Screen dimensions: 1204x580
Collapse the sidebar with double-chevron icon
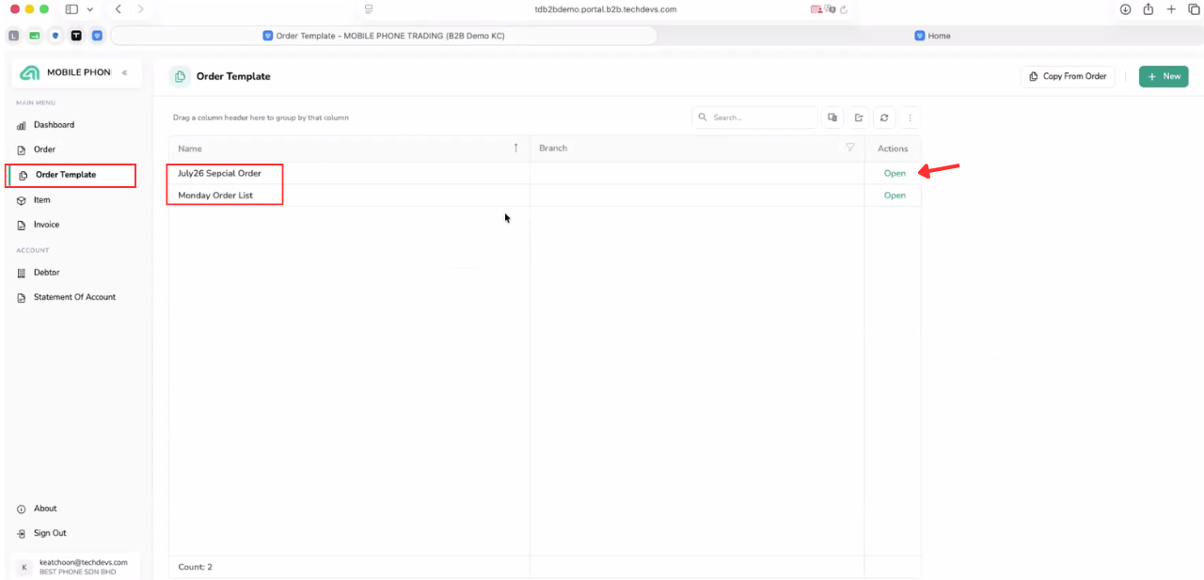pyautogui.click(x=124, y=72)
